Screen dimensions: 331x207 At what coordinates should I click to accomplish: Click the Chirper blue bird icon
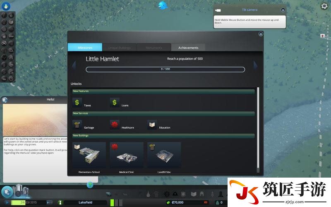tap(163, 5)
